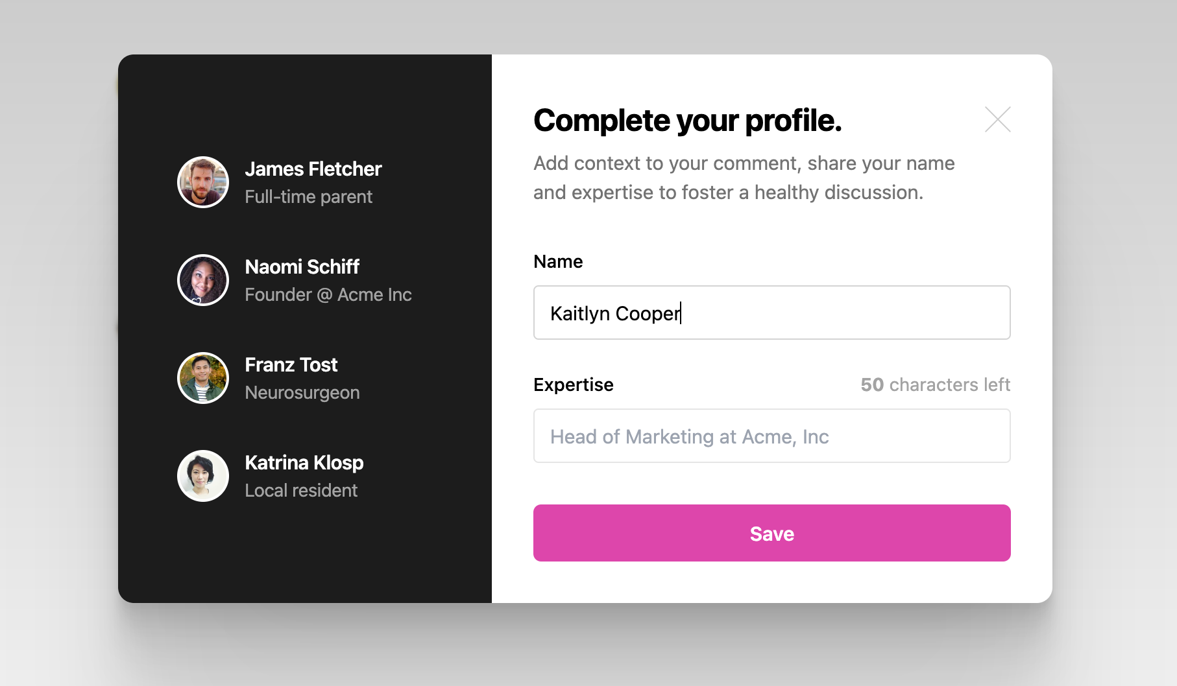Viewport: 1177px width, 686px height.
Task: Click the '50 characters left' counter
Action: 935,384
